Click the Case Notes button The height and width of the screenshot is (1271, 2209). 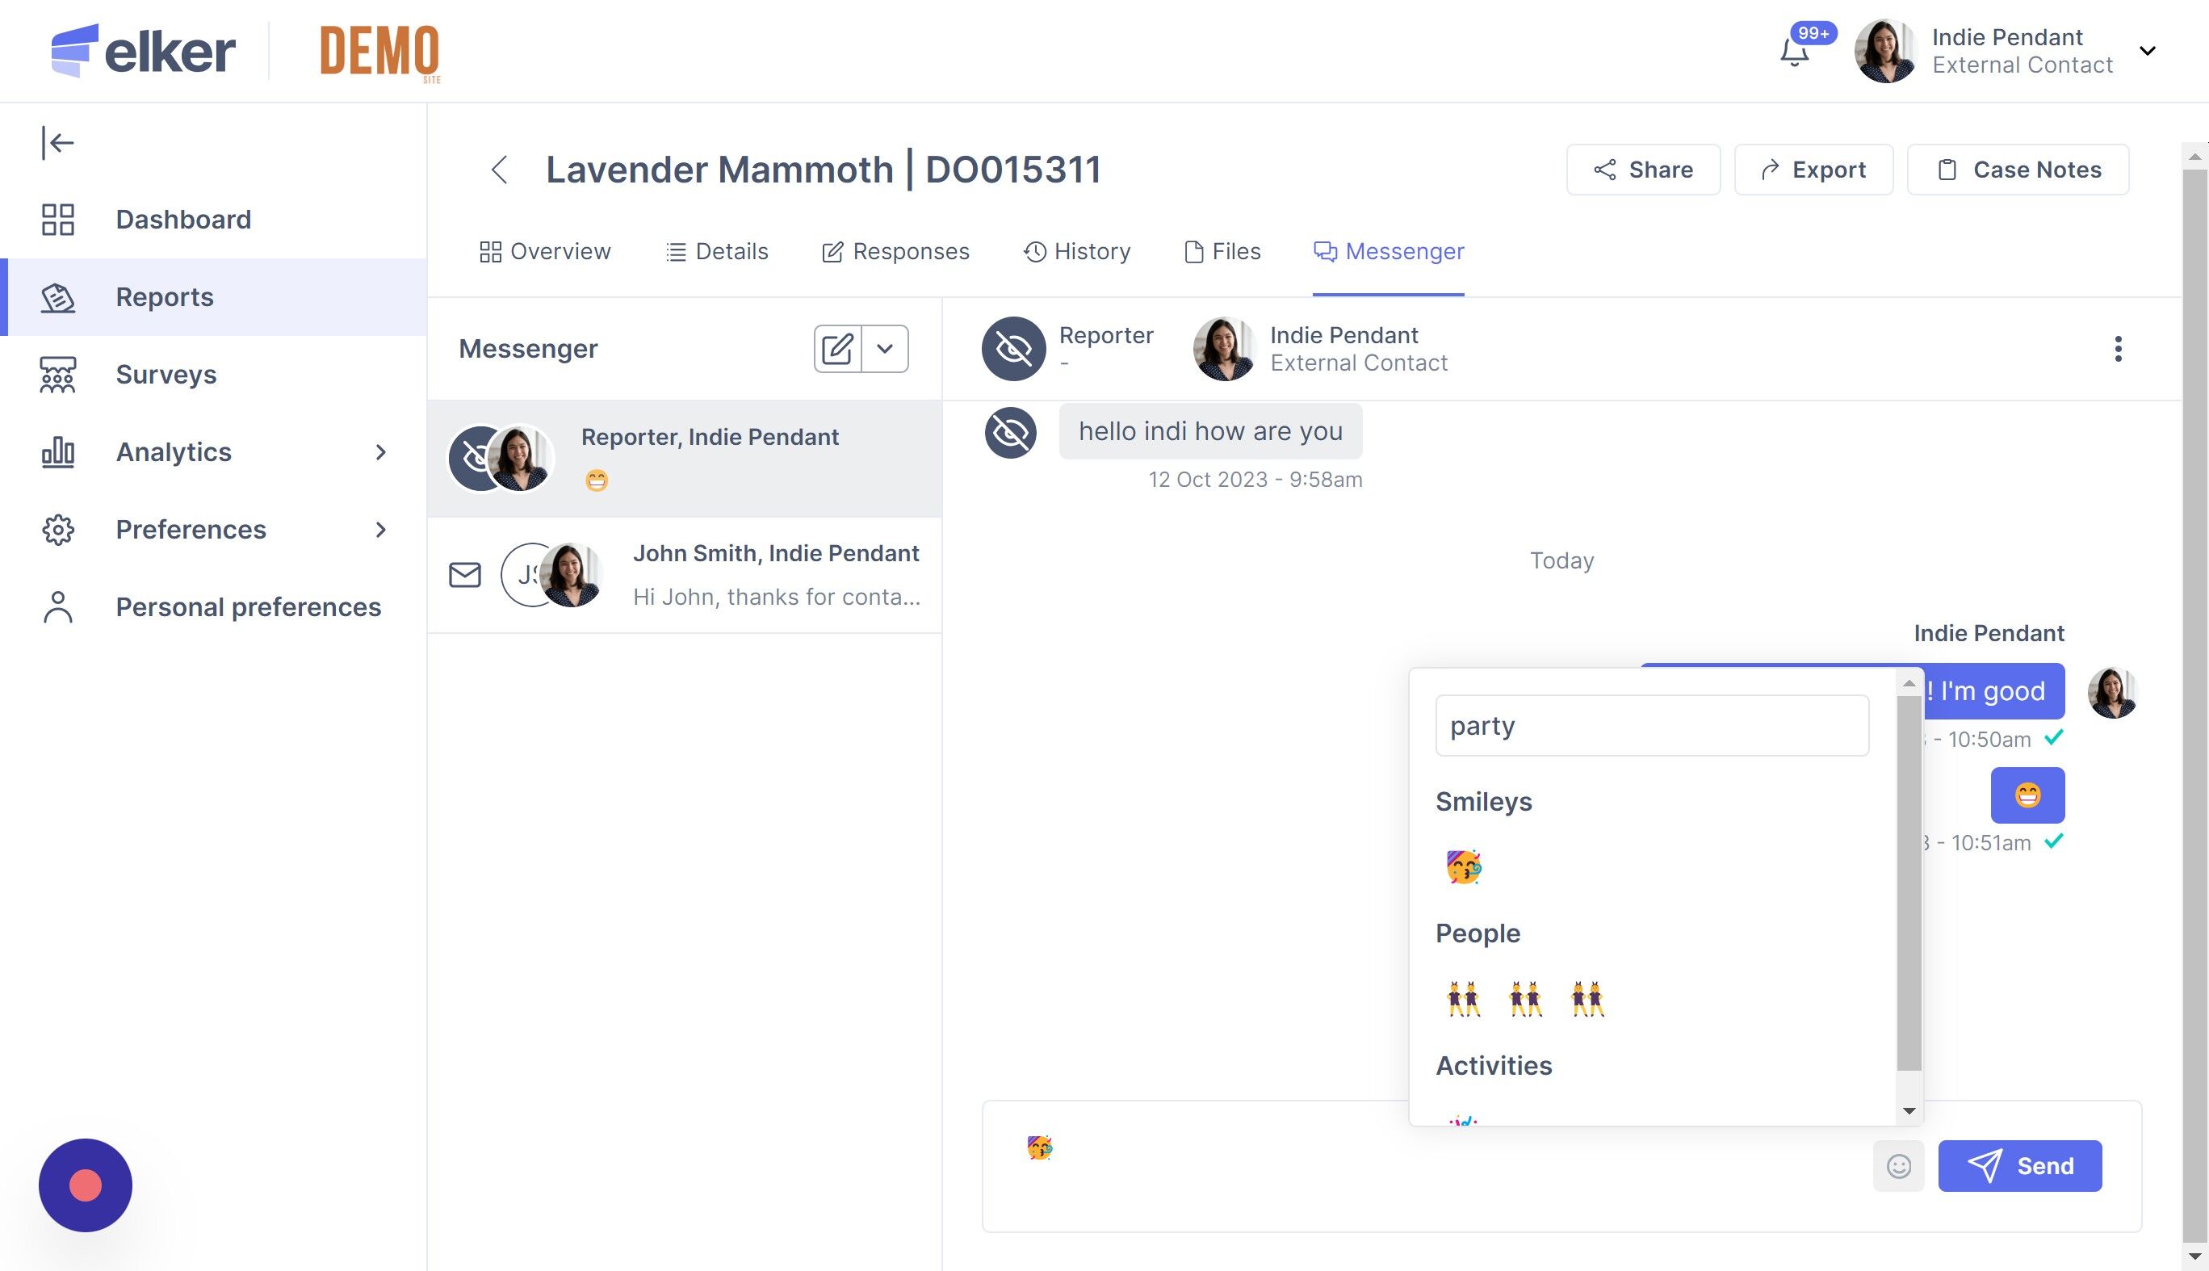coord(2018,170)
